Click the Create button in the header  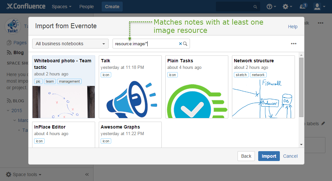tap(112, 7)
